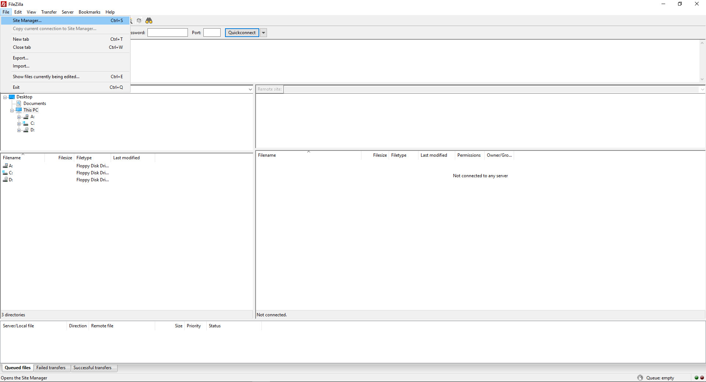
Task: Choose Import... from the File menu
Action: point(65,66)
